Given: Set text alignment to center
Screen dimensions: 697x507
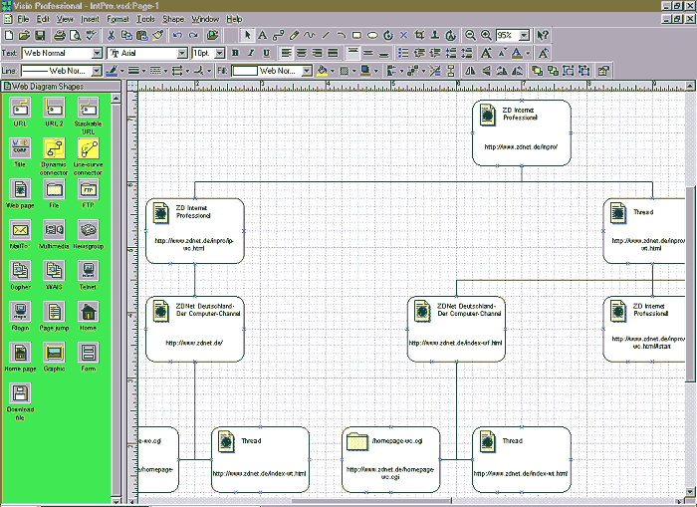Looking at the screenshot, I should [x=302, y=53].
